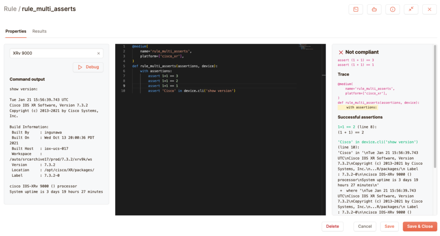Screen dimensions: 440x236
Task: Click the collapse arrows icon
Action: click(x=411, y=9)
